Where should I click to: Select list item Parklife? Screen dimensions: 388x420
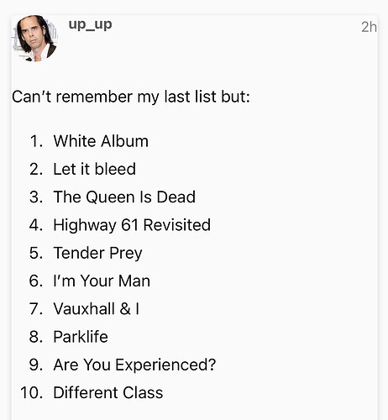click(81, 337)
